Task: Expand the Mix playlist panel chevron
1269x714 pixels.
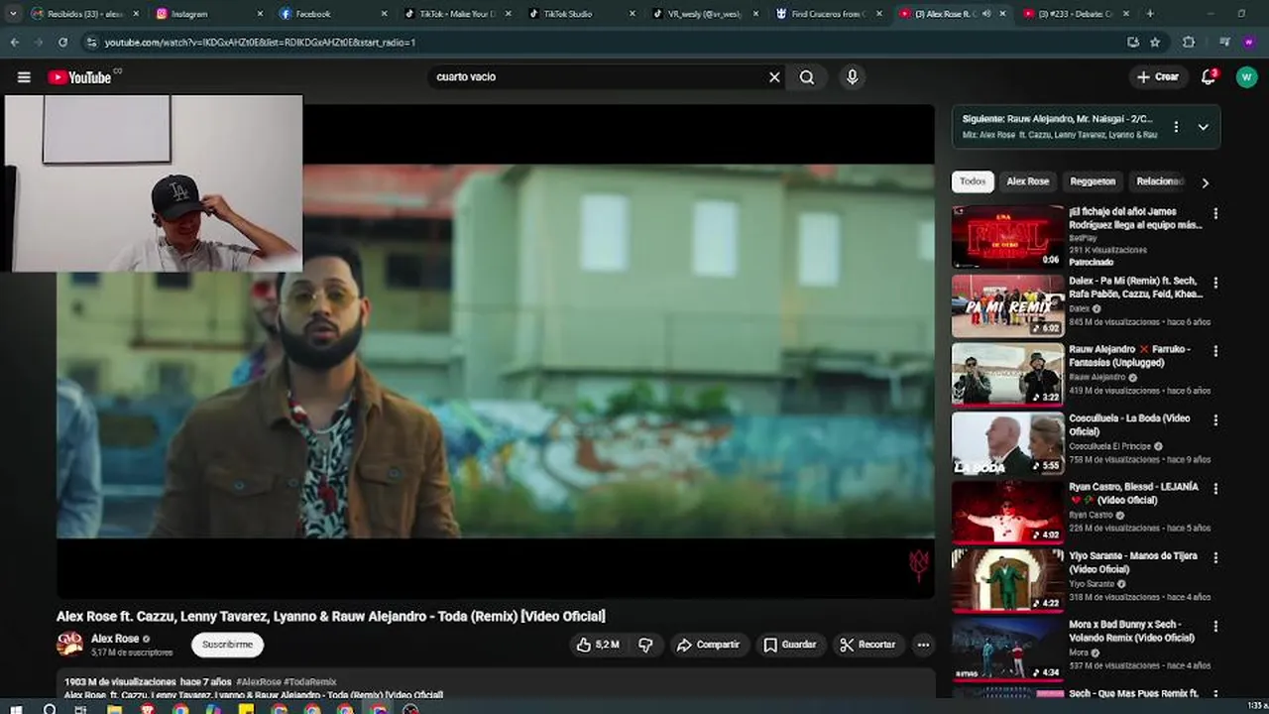Action: (x=1203, y=127)
